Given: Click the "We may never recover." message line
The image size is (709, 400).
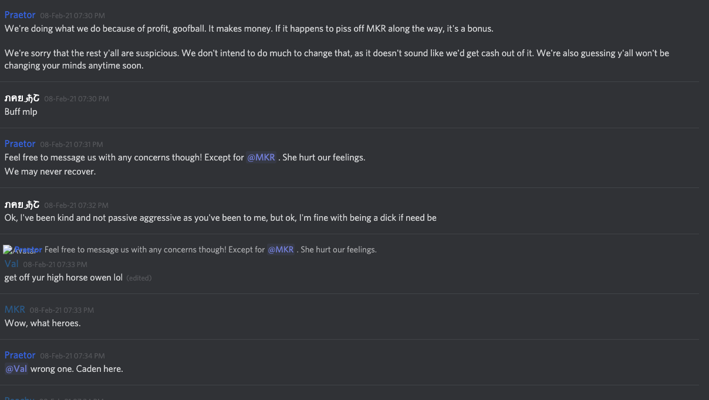Looking at the screenshot, I should click(x=50, y=172).
